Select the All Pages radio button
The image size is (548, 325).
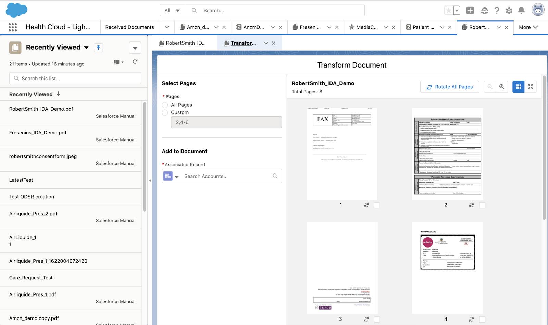click(165, 105)
